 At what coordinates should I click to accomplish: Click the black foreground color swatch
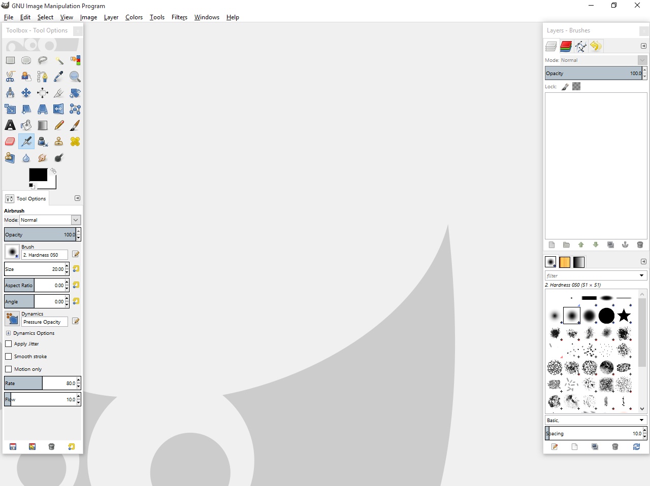click(x=38, y=175)
